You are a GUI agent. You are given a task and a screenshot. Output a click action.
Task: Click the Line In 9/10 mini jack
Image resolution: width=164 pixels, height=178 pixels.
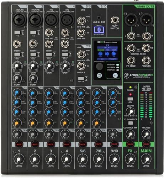click(x=99, y=18)
